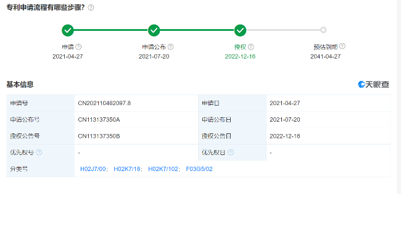Click question mark icon next to 预估到期

342,46
